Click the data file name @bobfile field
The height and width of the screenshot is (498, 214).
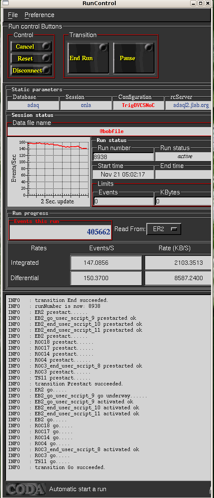109,131
